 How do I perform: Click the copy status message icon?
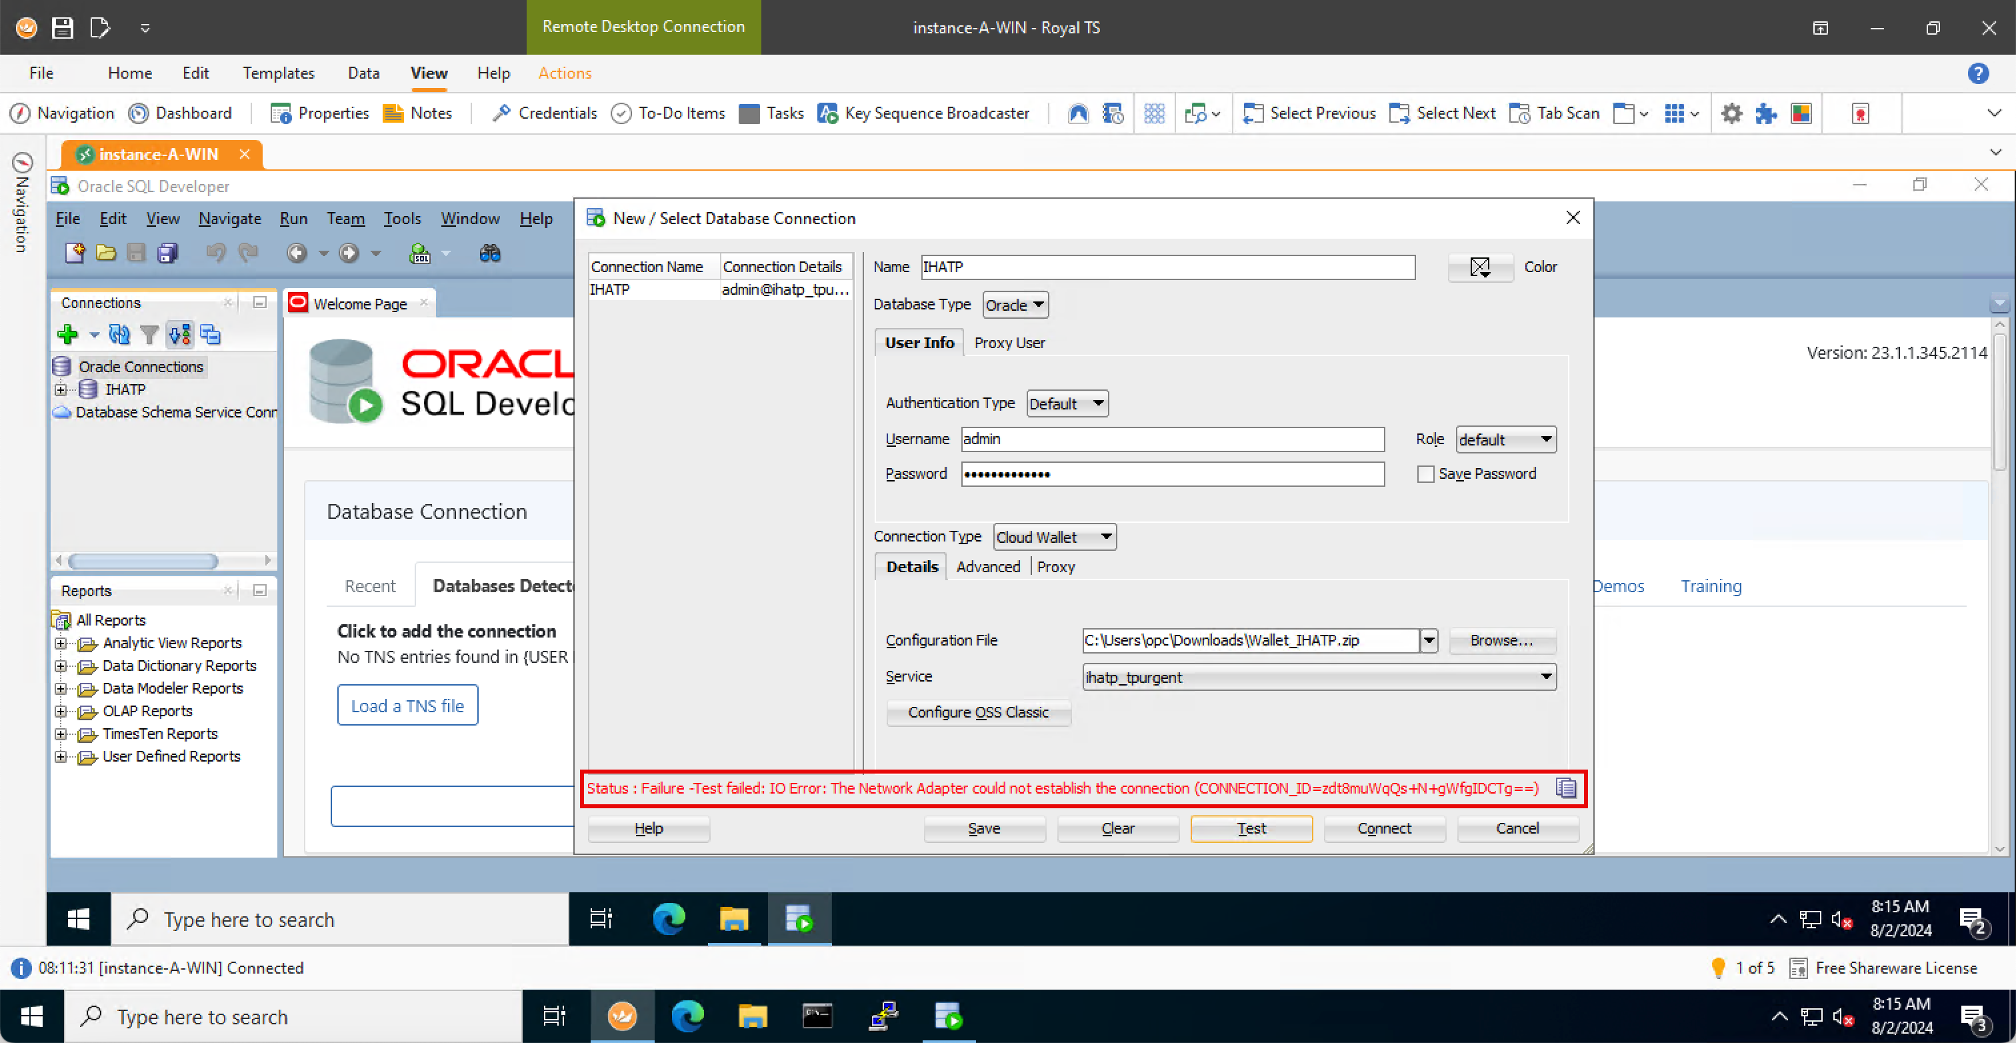tap(1566, 788)
